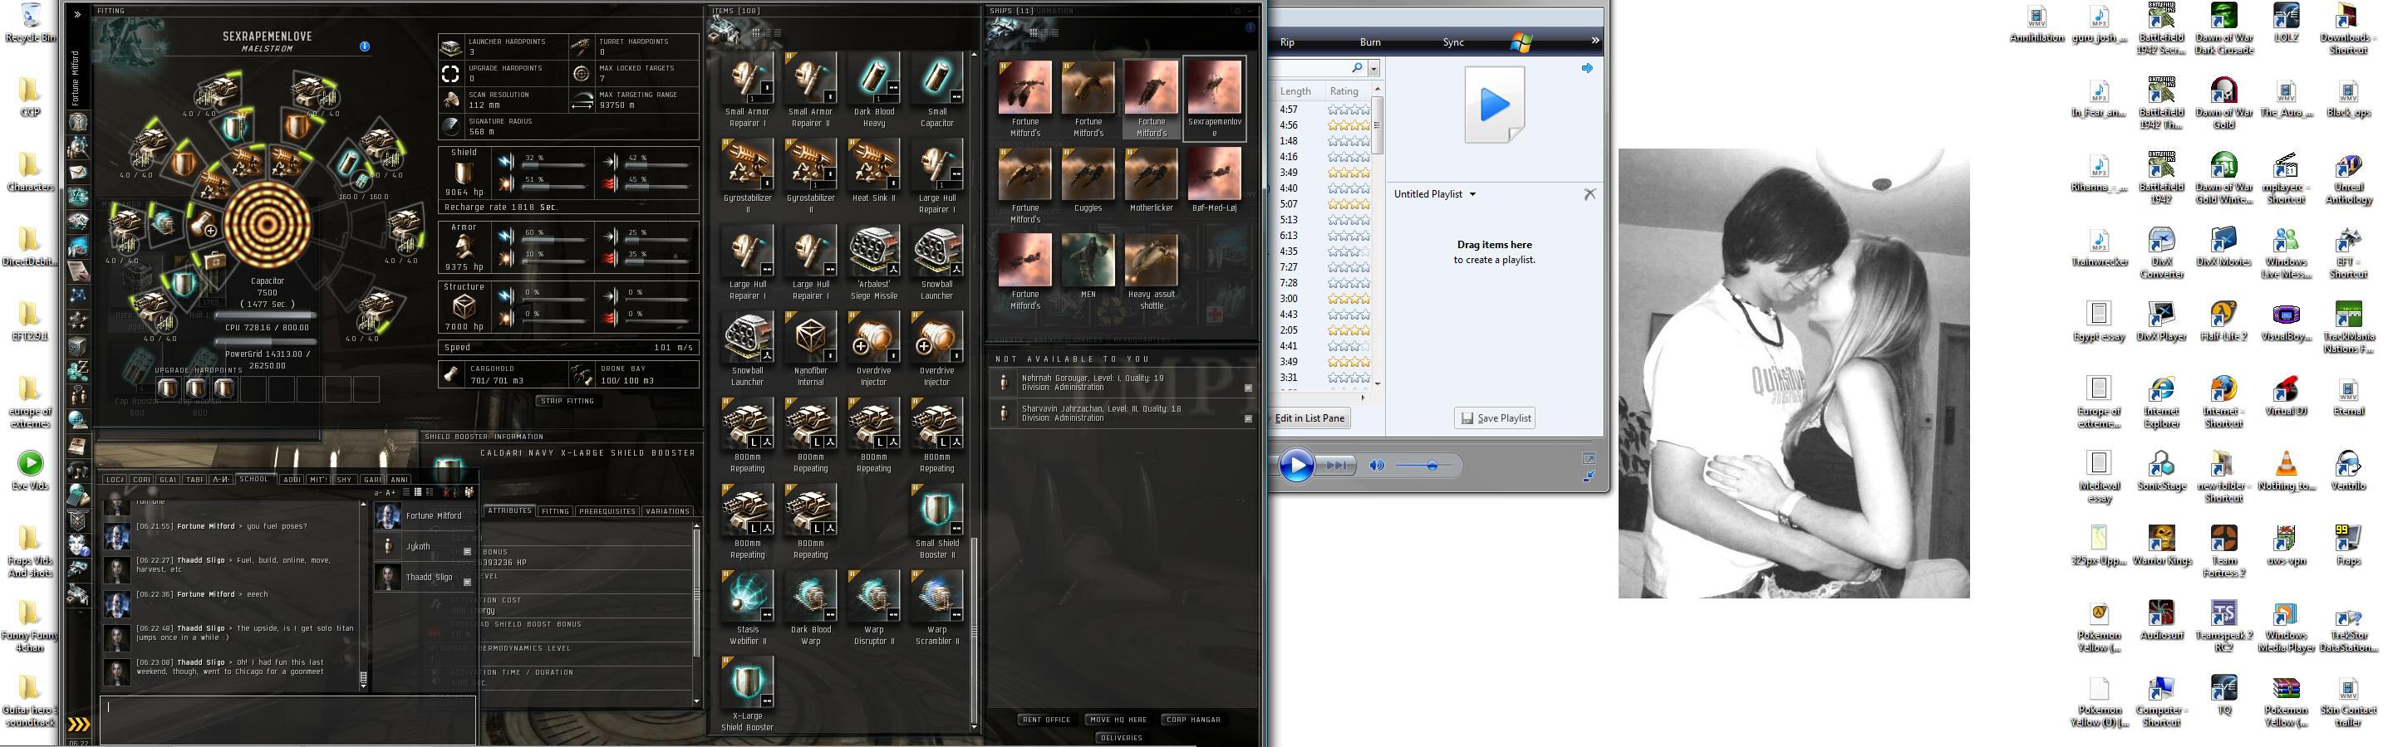Select the Heat Sink II module
The width and height of the screenshot is (2393, 747).
873,171
